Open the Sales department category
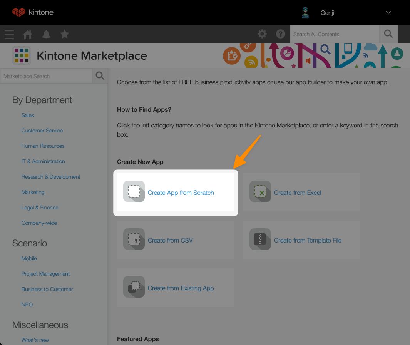410x345 pixels. [x=28, y=115]
